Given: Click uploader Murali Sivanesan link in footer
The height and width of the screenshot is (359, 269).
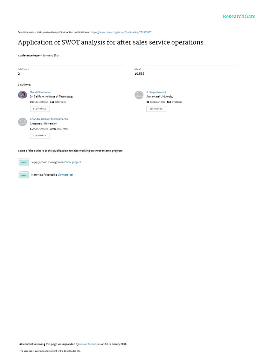Looking at the screenshot, I should click(90, 344).
